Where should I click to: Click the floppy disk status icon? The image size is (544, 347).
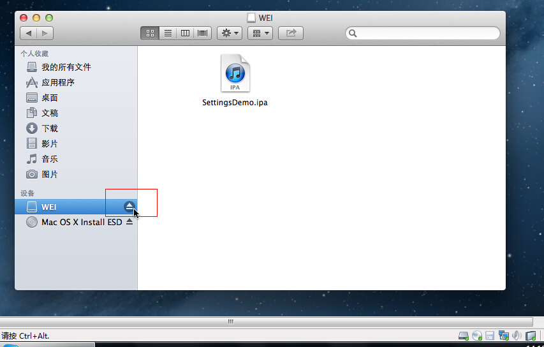click(x=490, y=336)
